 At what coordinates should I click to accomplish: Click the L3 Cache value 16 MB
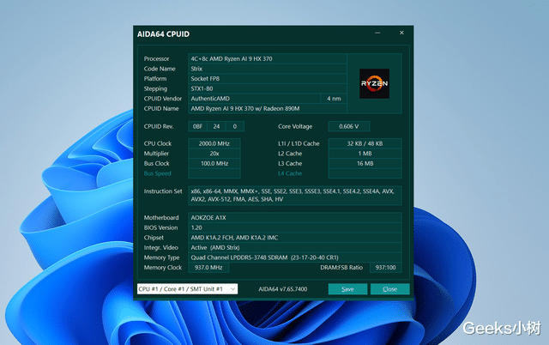click(365, 164)
